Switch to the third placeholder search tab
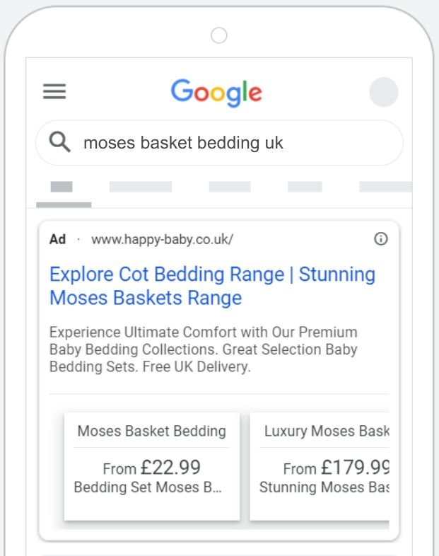 click(230, 187)
